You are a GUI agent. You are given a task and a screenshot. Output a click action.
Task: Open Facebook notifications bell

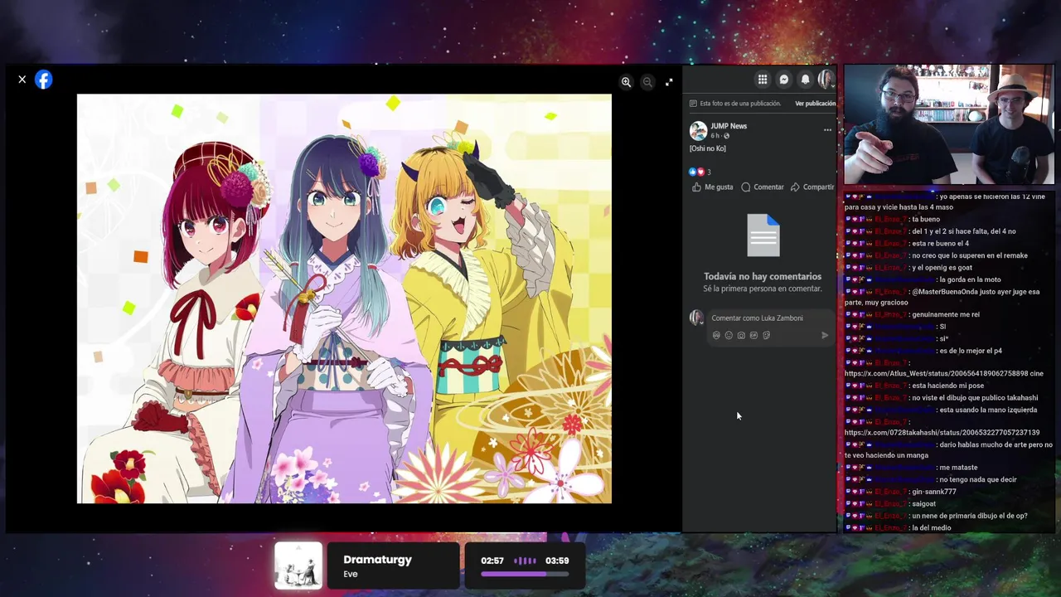(805, 80)
